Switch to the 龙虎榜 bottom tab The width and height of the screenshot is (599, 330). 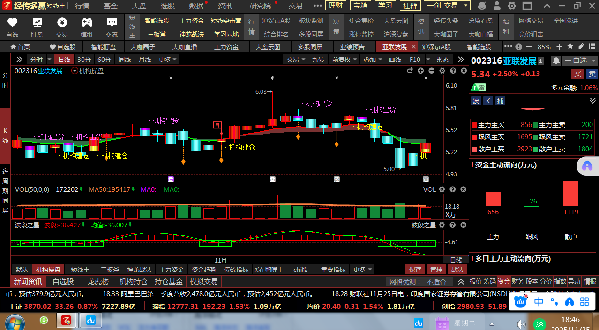98,282
